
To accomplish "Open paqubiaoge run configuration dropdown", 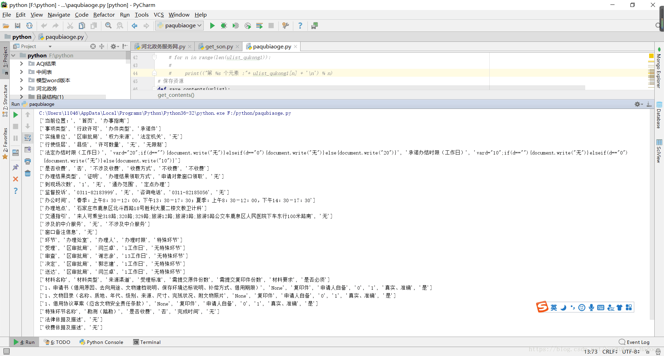I will point(179,26).
